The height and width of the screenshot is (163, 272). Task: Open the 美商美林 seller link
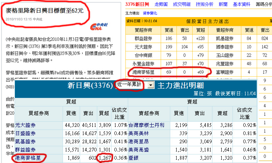pyautogui.click(x=139, y=133)
